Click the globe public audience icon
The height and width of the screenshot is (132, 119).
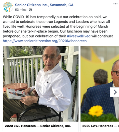[31, 10]
